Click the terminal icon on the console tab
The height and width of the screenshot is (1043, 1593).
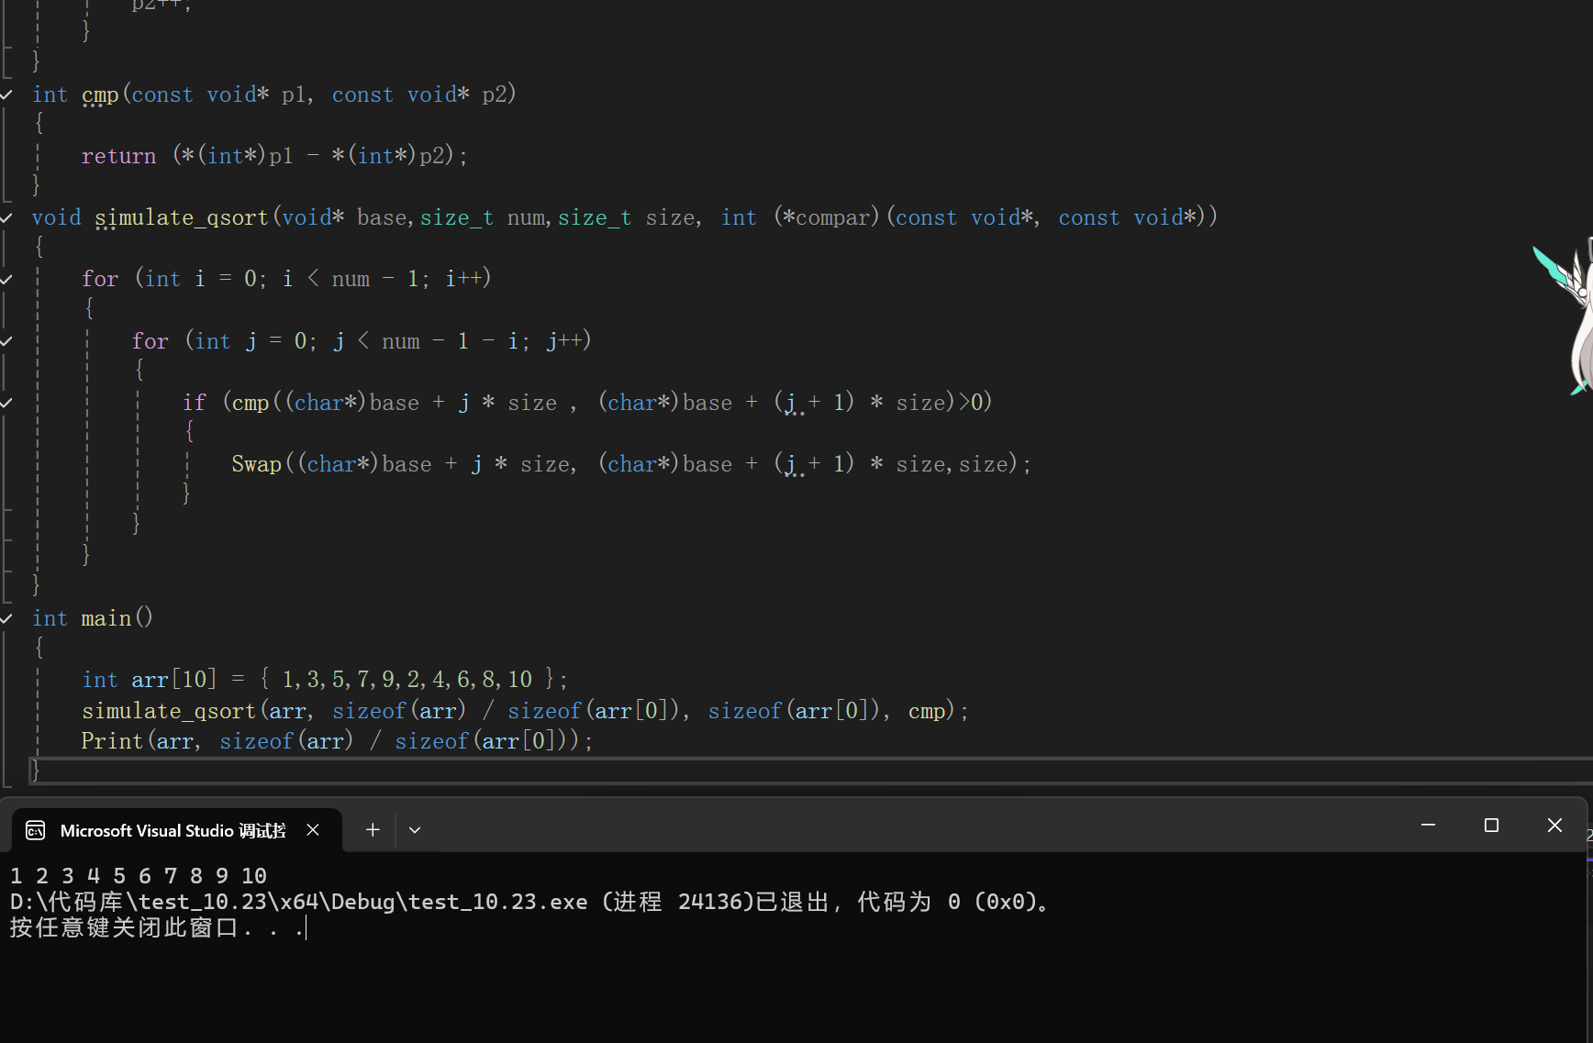point(36,831)
